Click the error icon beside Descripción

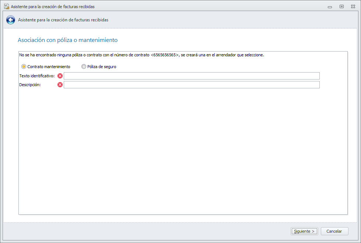[60, 85]
